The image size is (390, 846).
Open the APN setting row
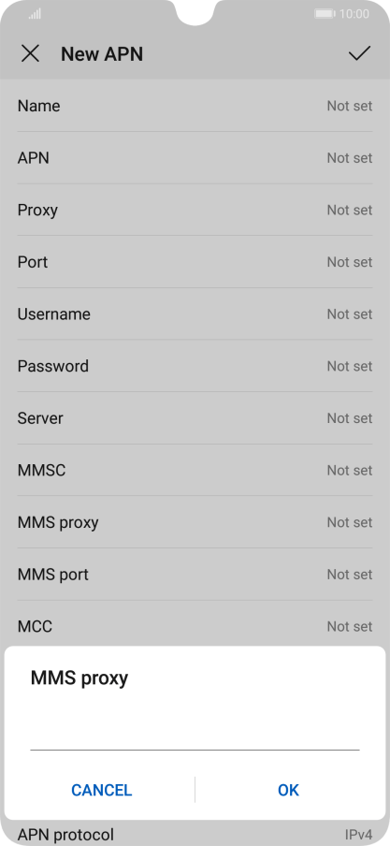click(195, 158)
